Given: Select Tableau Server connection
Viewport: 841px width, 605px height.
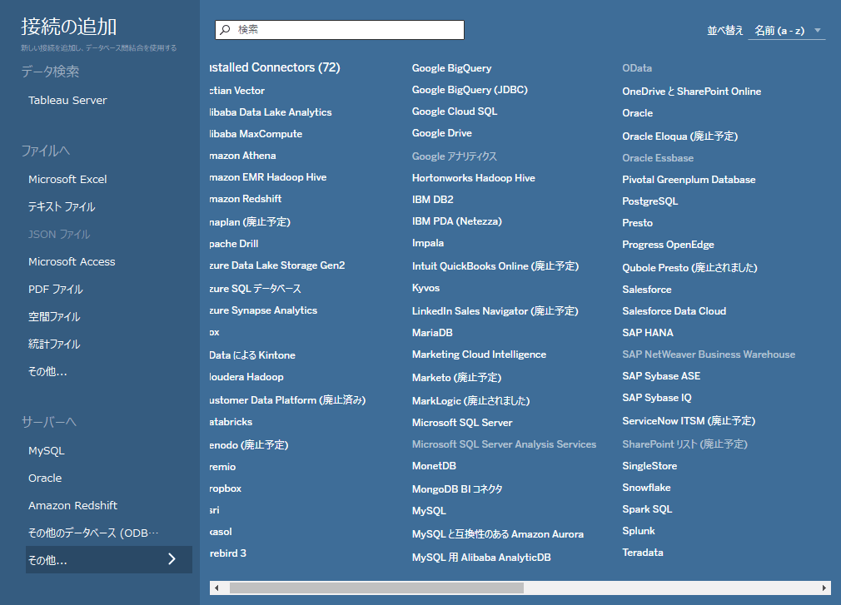Looking at the screenshot, I should point(67,100).
